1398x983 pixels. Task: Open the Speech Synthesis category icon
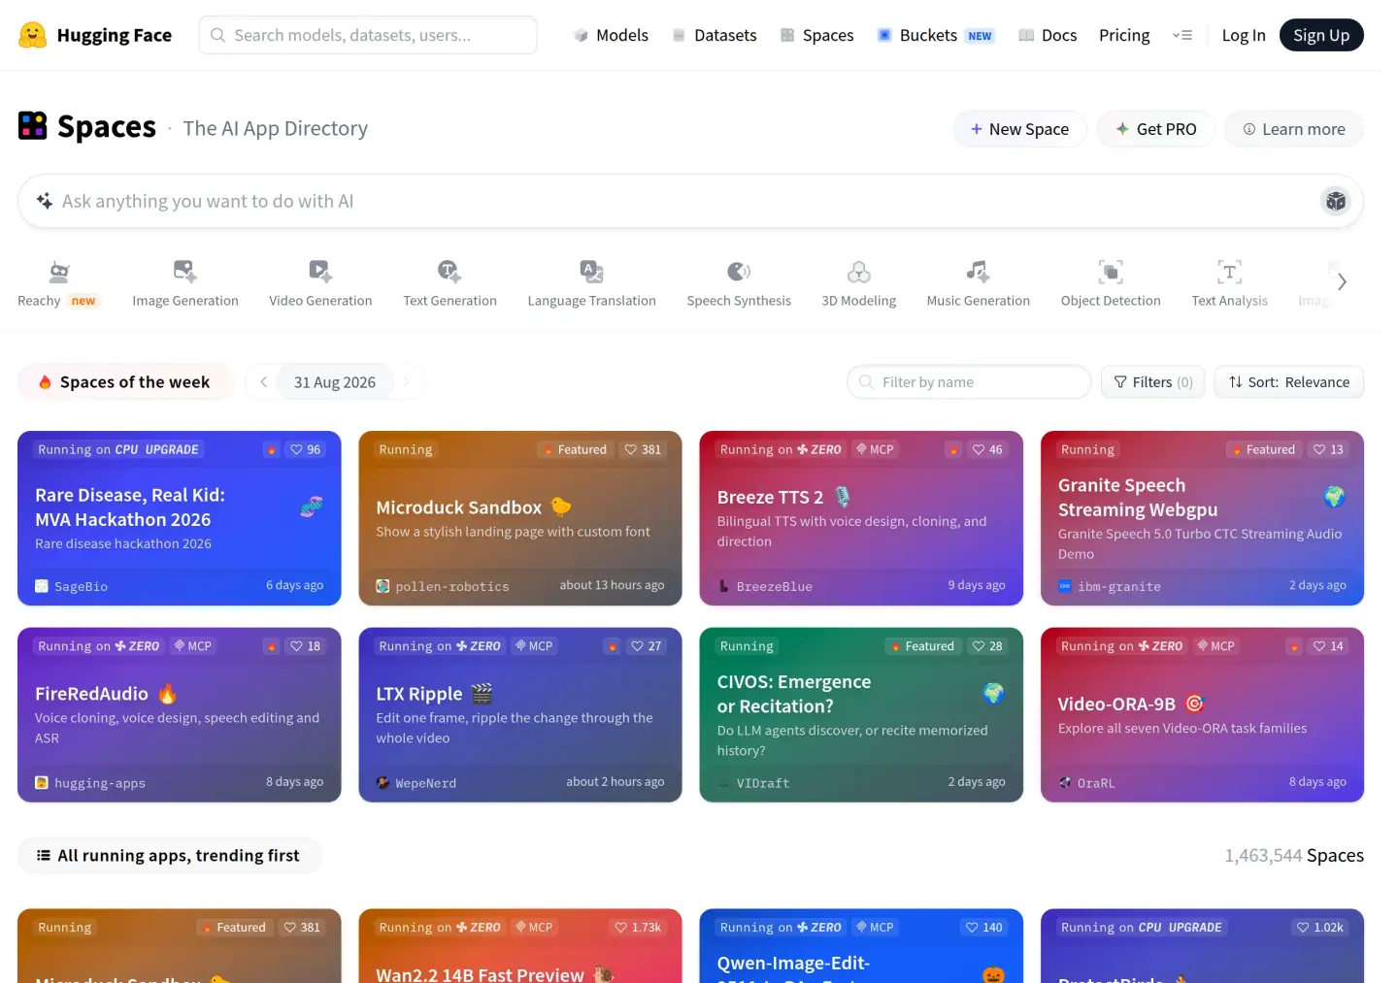pyautogui.click(x=739, y=271)
